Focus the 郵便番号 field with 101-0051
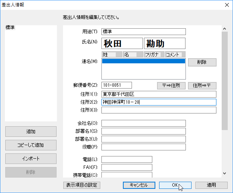 pyautogui.click(x=116, y=85)
